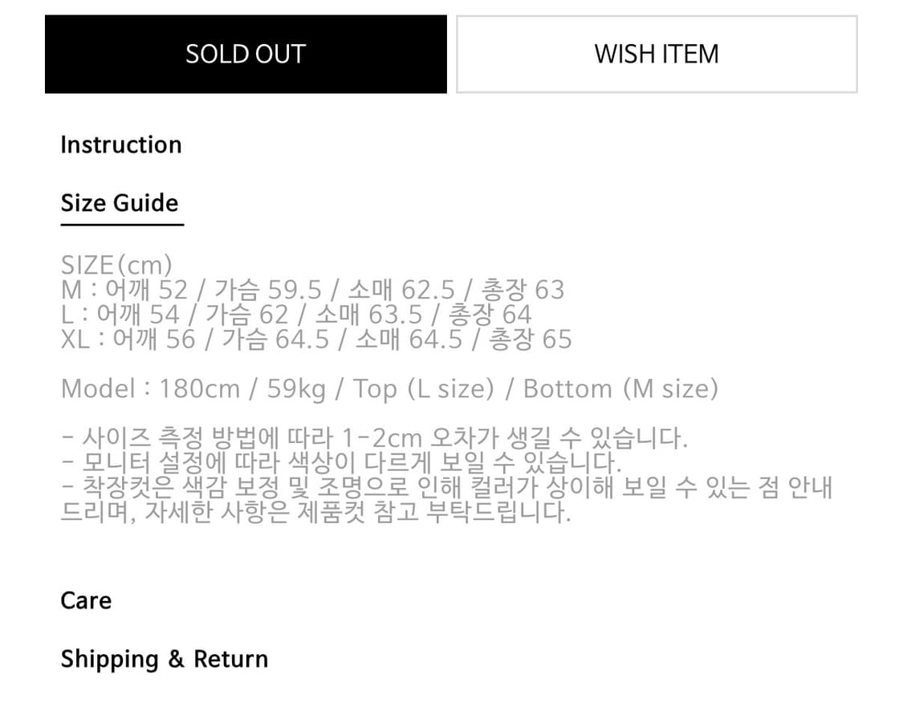Expand the Instruction section
Viewport: 903px width, 711px height.
[x=121, y=145]
